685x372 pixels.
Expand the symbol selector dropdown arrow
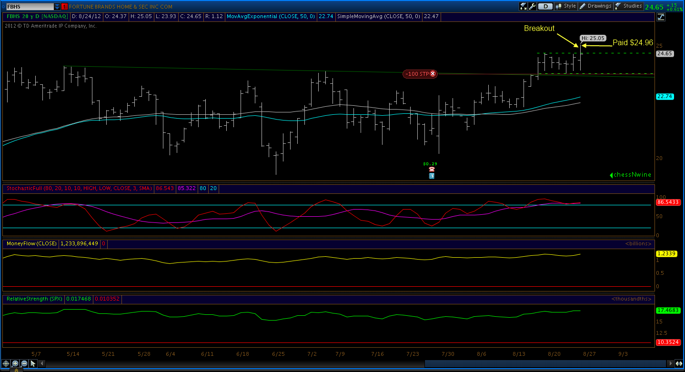[x=57, y=7]
